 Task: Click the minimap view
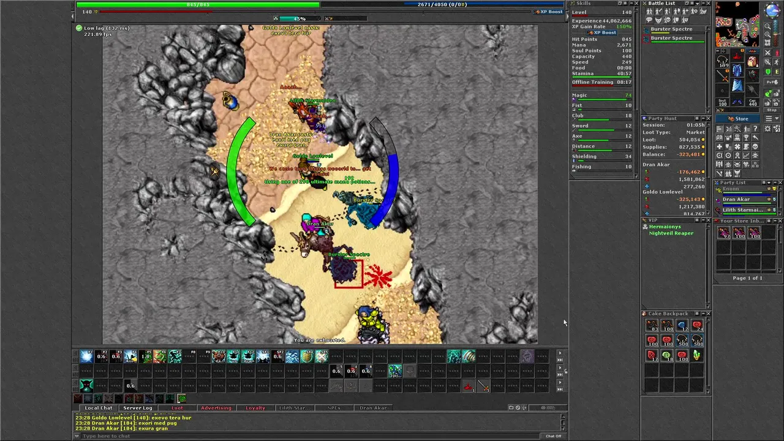[x=738, y=24]
